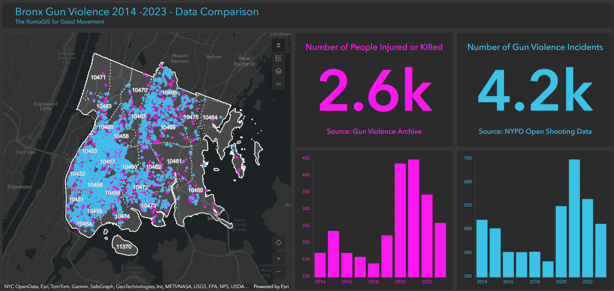Hide the map toolbar using the left chevrons
The height and width of the screenshot is (291, 614).
tap(279, 84)
